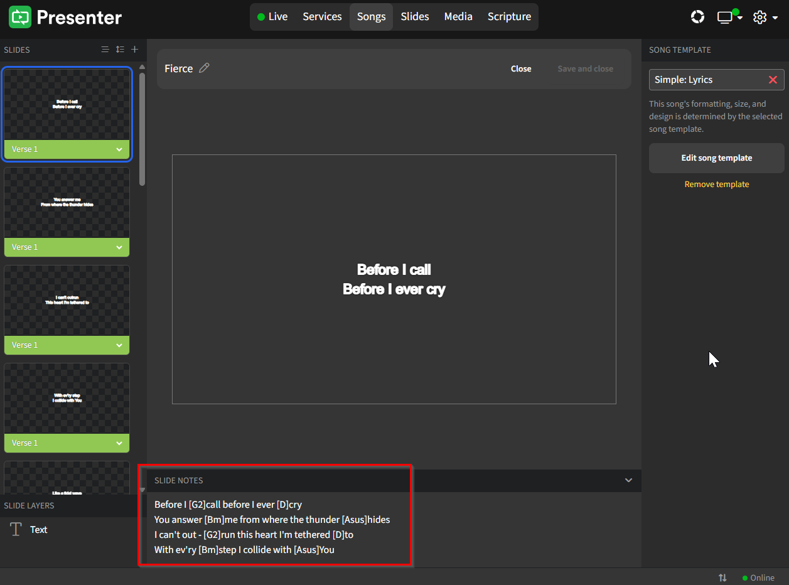The height and width of the screenshot is (585, 789).
Task: Click the Close button
Action: pyautogui.click(x=521, y=69)
